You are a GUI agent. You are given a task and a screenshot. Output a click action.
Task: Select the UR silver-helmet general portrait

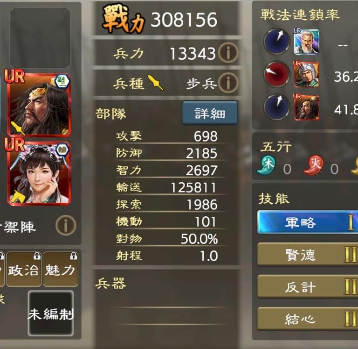point(306,74)
